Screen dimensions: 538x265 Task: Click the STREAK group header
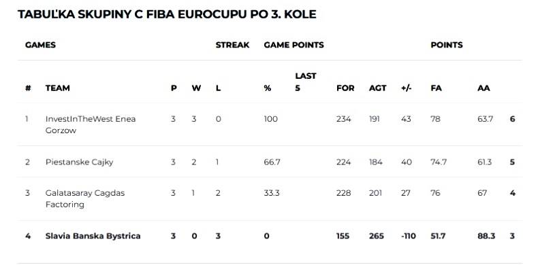[232, 45]
